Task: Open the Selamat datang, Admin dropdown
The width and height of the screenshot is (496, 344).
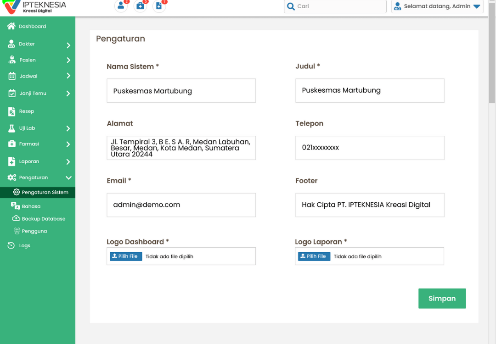Action: pos(437,6)
